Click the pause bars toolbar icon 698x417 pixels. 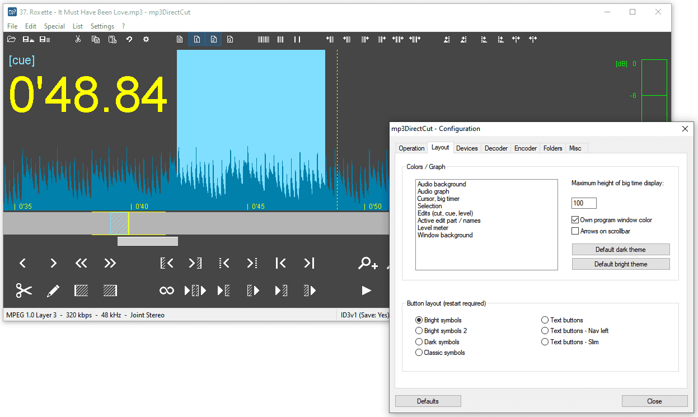tap(297, 39)
